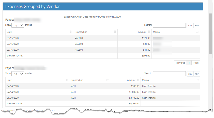Click the $31.00 amount cell
Screen dimensions: 214x118
tap(134, 44)
